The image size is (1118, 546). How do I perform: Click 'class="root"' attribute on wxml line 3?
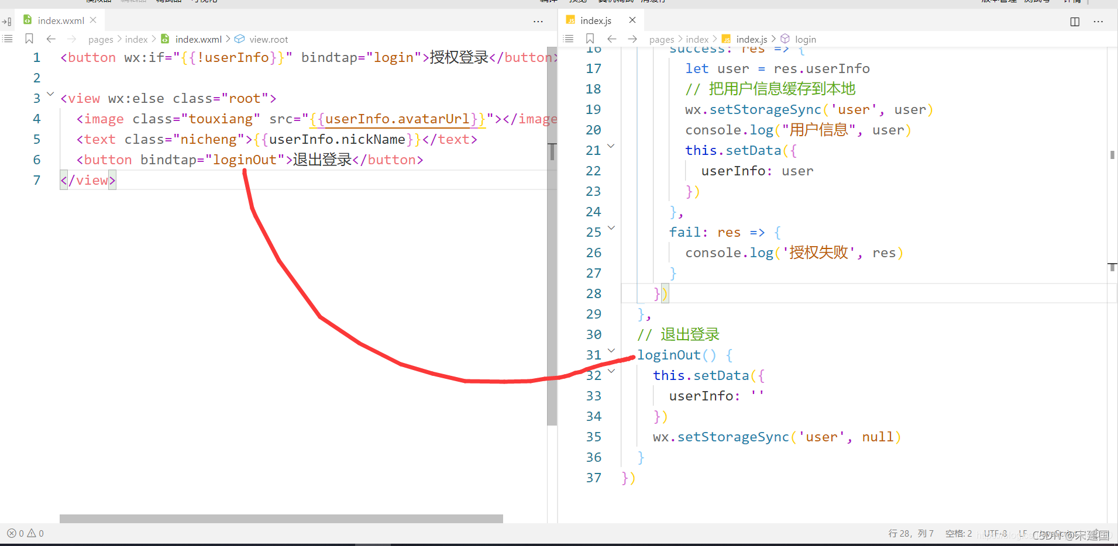[x=221, y=98]
